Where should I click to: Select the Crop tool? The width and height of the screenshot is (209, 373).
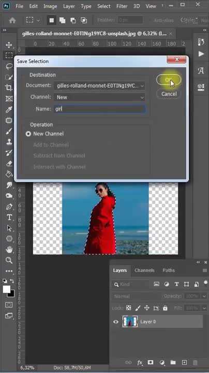[9, 88]
